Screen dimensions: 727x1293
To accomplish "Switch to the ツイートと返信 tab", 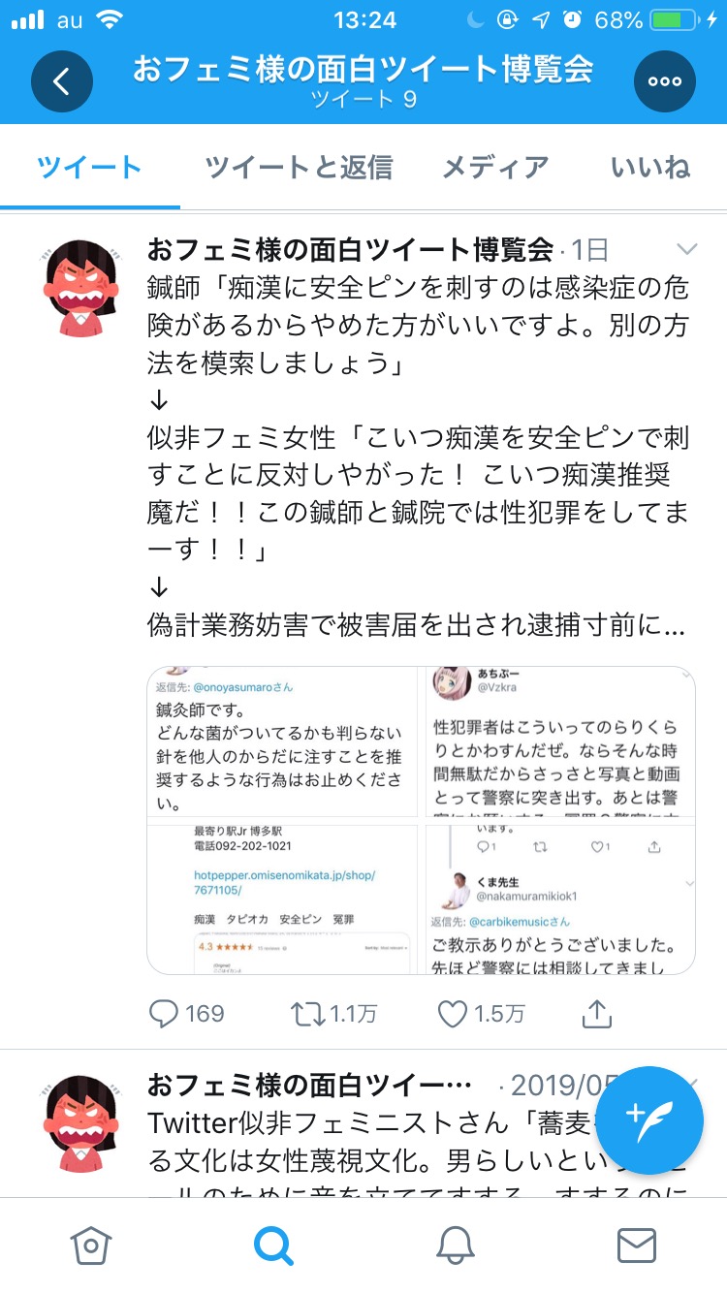I will pos(299,168).
